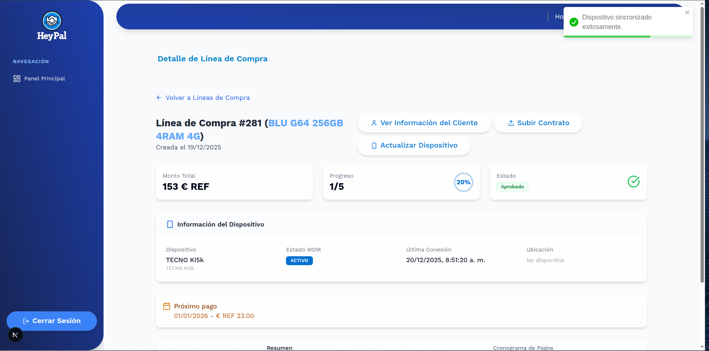This screenshot has height=351, width=709.
Task: Click the Subir Contrato button
Action: coord(538,123)
